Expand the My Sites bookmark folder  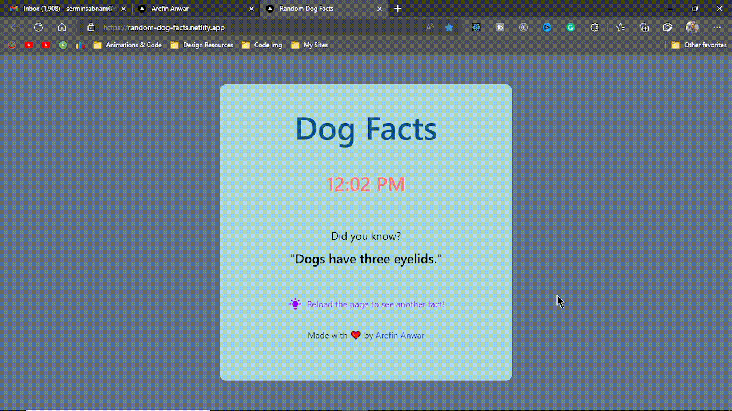pyautogui.click(x=309, y=45)
